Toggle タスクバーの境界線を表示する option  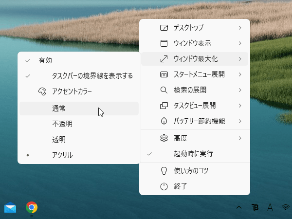(92, 76)
